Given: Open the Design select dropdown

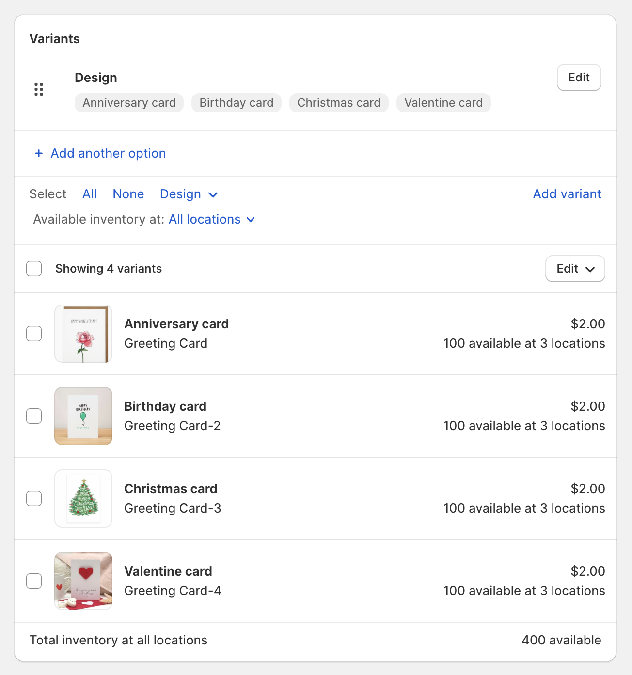Looking at the screenshot, I should (189, 194).
